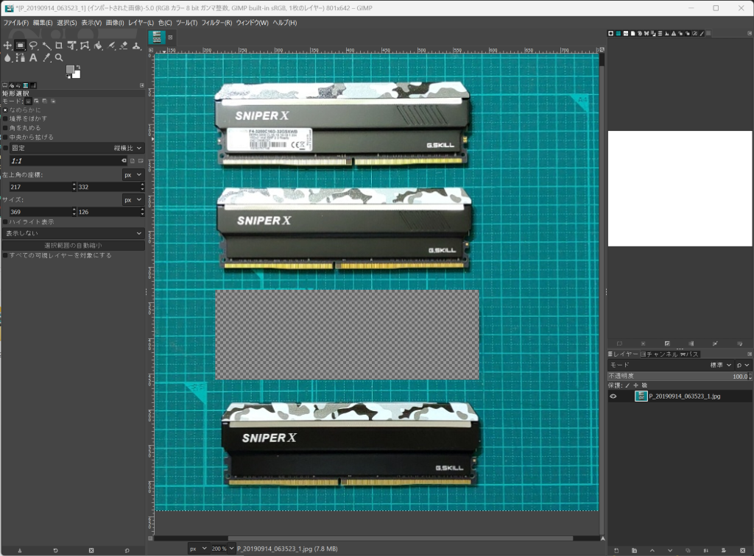Image resolution: width=754 pixels, height=556 pixels.
Task: Raise the layer with the up arrow
Action: (652, 550)
